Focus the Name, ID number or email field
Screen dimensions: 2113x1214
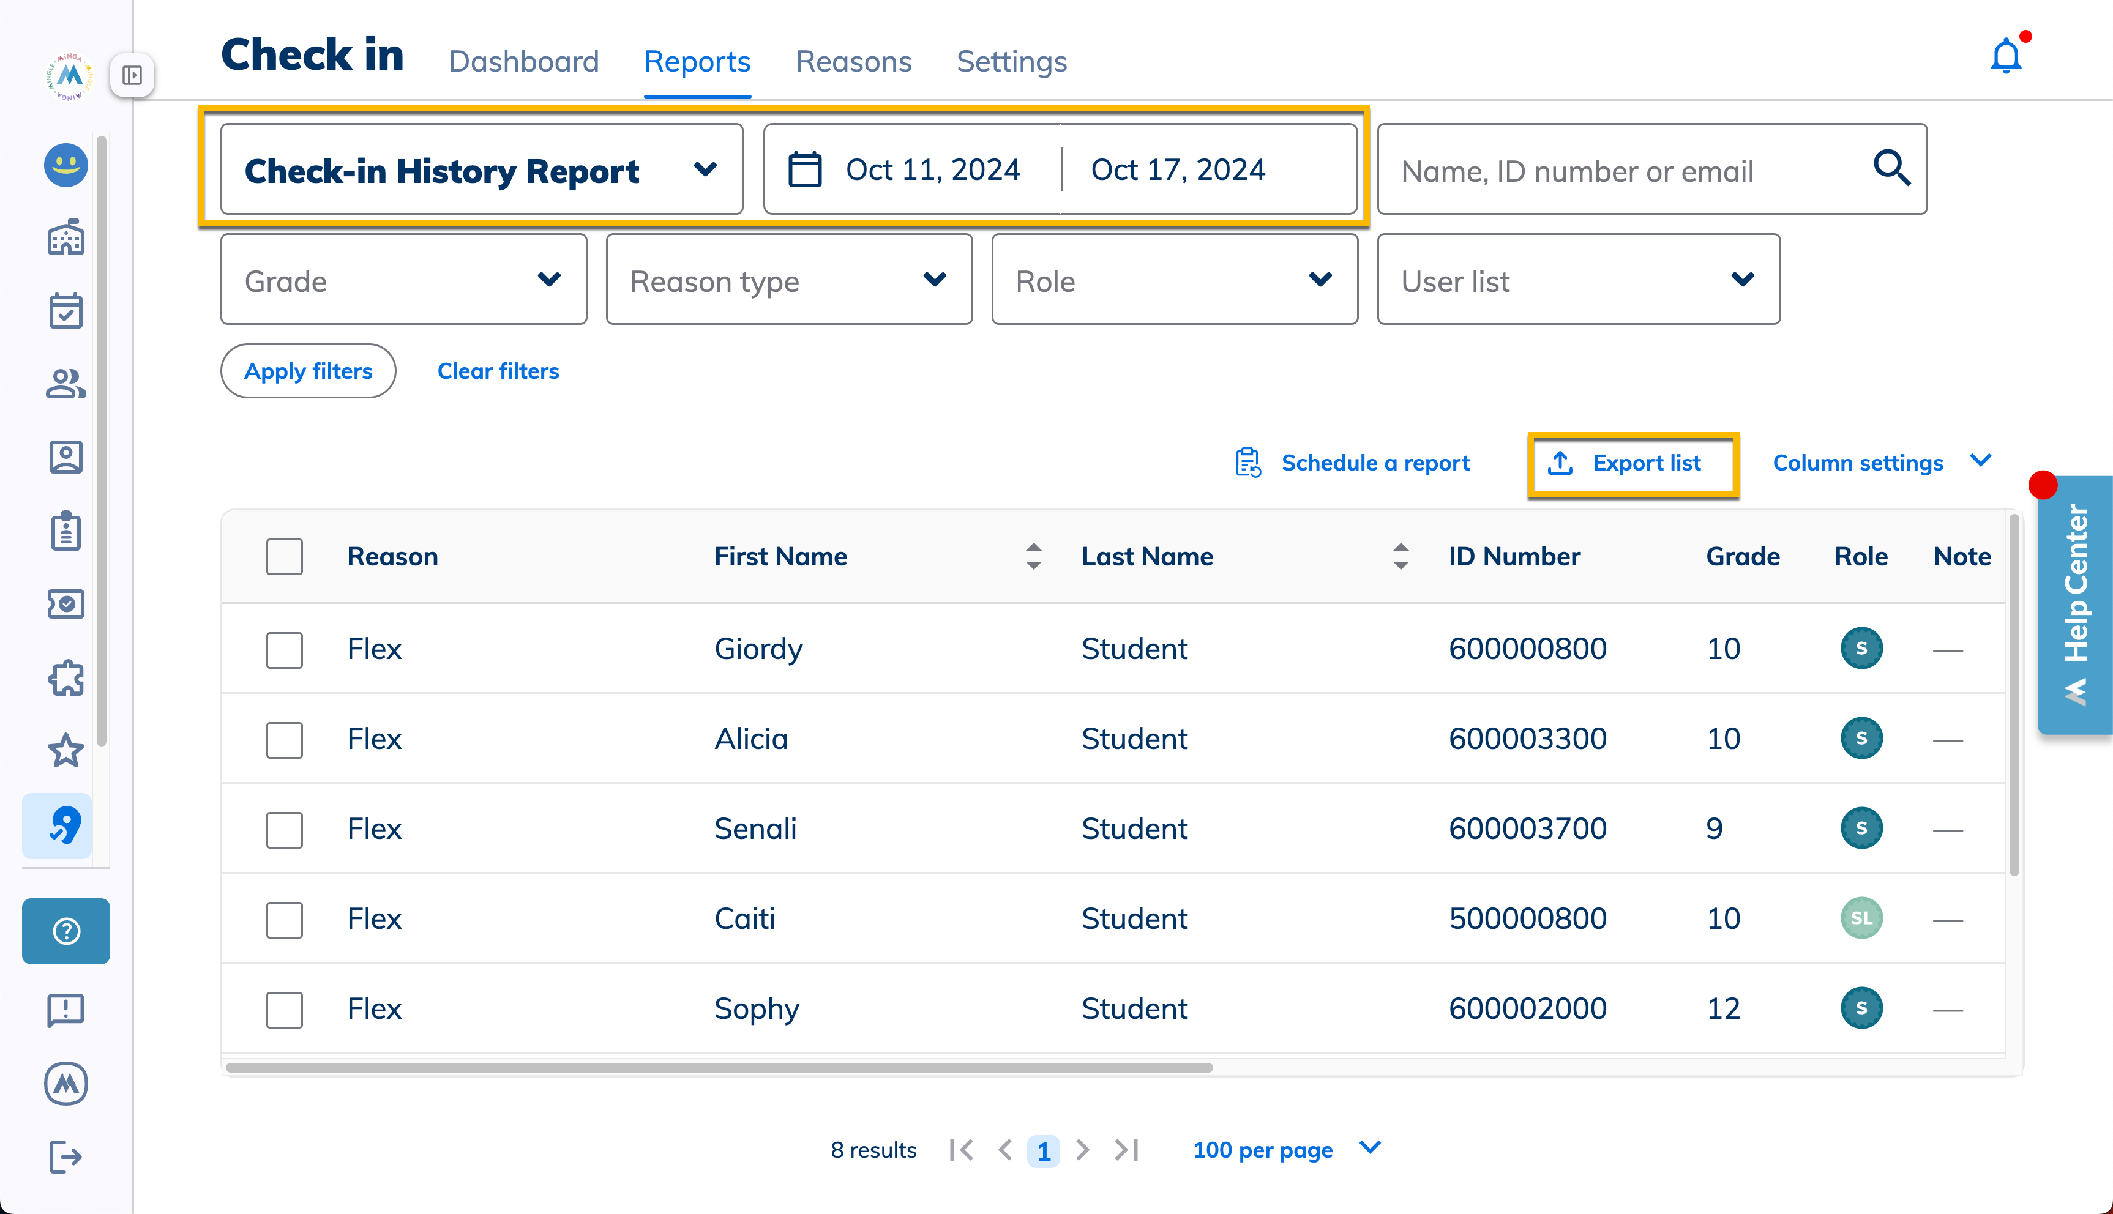coord(1652,169)
